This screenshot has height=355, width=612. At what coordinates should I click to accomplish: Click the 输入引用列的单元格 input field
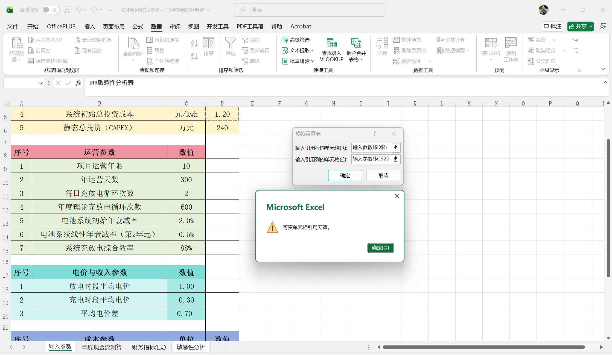point(371,159)
